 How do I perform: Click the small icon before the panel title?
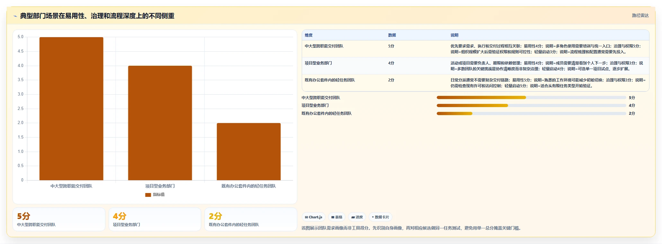tap(15, 16)
